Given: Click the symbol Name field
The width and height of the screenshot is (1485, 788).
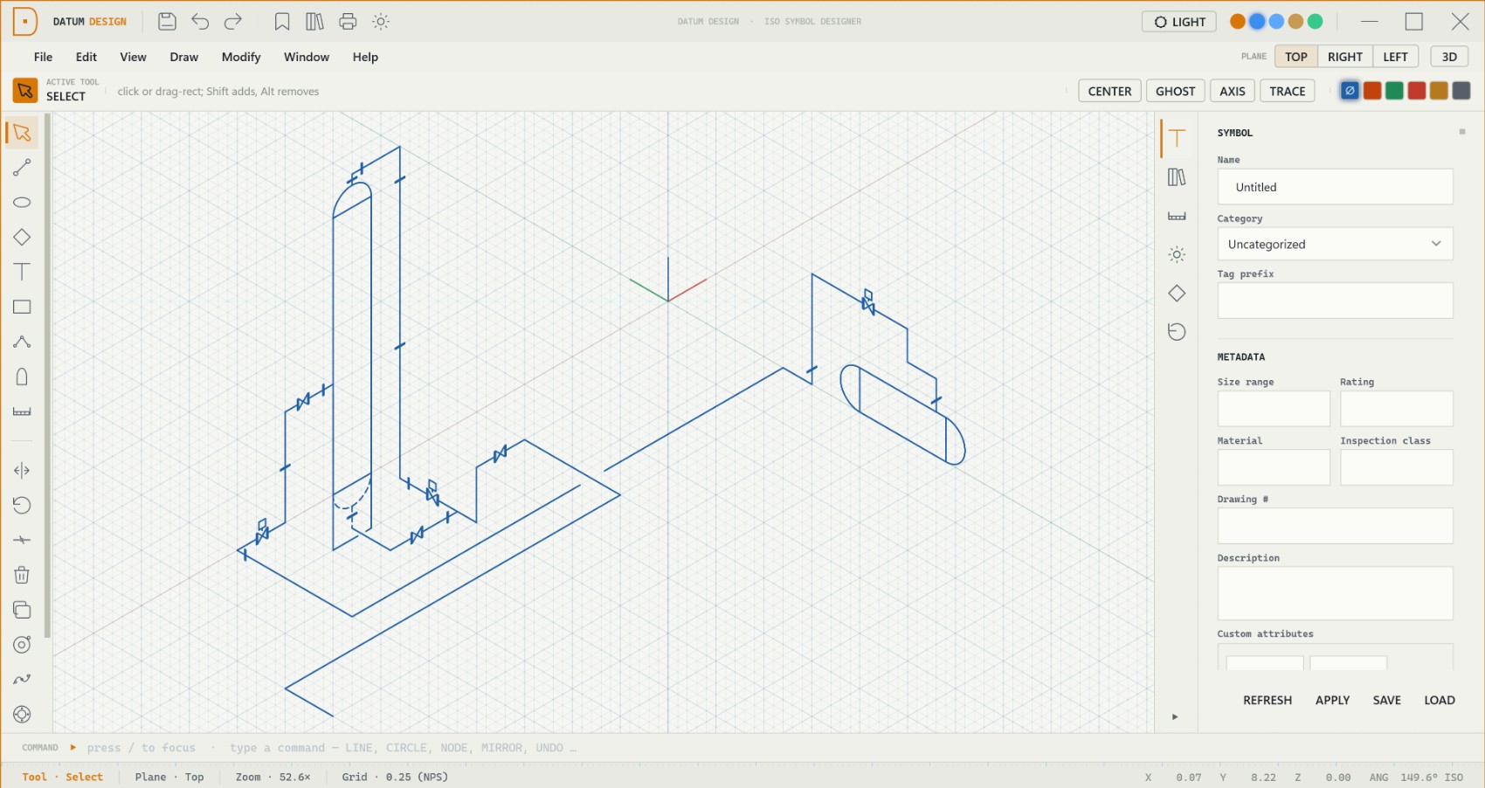Looking at the screenshot, I should coord(1335,187).
